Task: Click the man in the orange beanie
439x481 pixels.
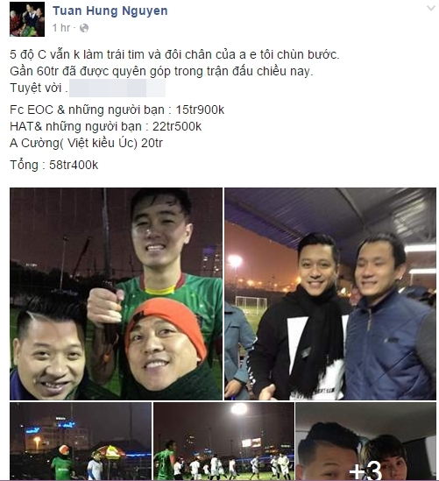Action: click(x=166, y=347)
